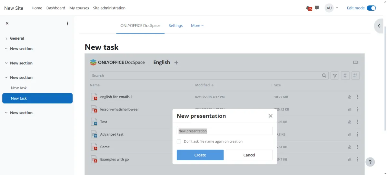This screenshot has height=175, width=387.
Task: Toggle the Edit mode switch
Action: 371,8
